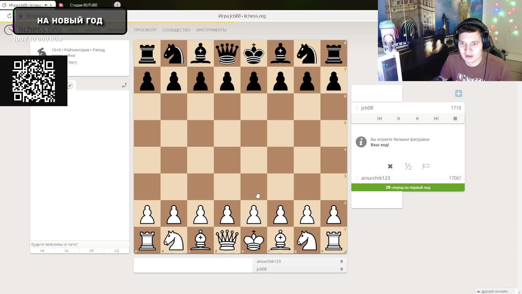
Task: Offer a draw with ½ icon
Action: (408, 166)
